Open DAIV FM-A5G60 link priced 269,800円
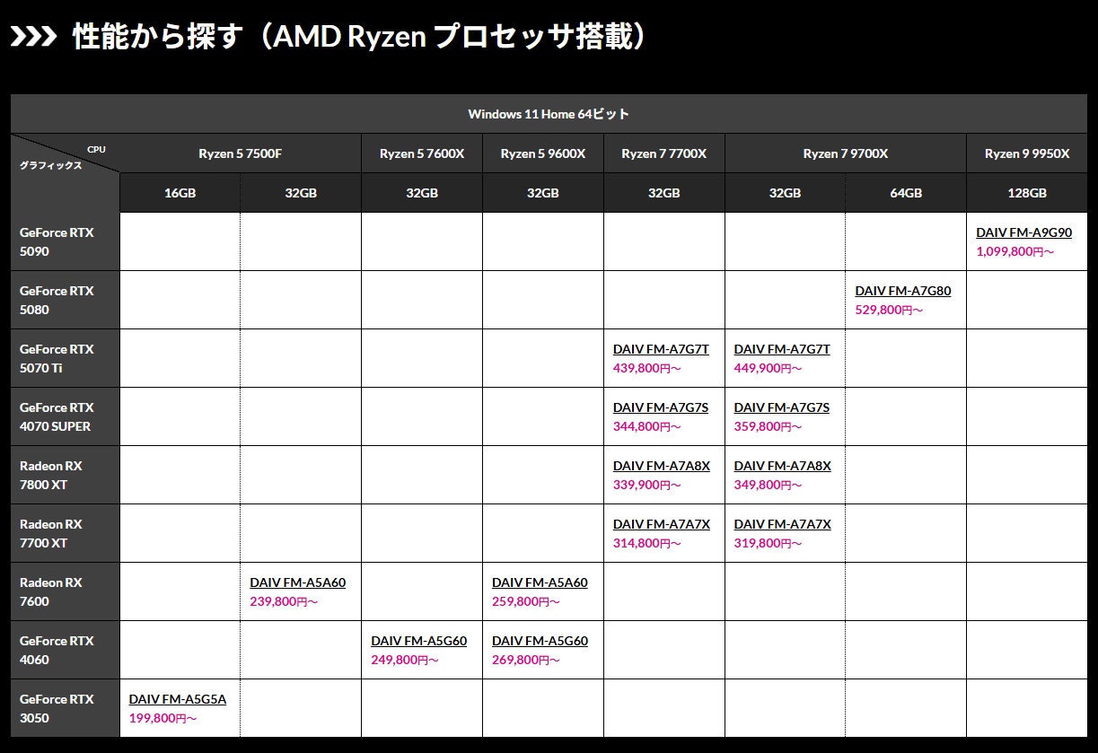The height and width of the screenshot is (753, 1098). 540,641
